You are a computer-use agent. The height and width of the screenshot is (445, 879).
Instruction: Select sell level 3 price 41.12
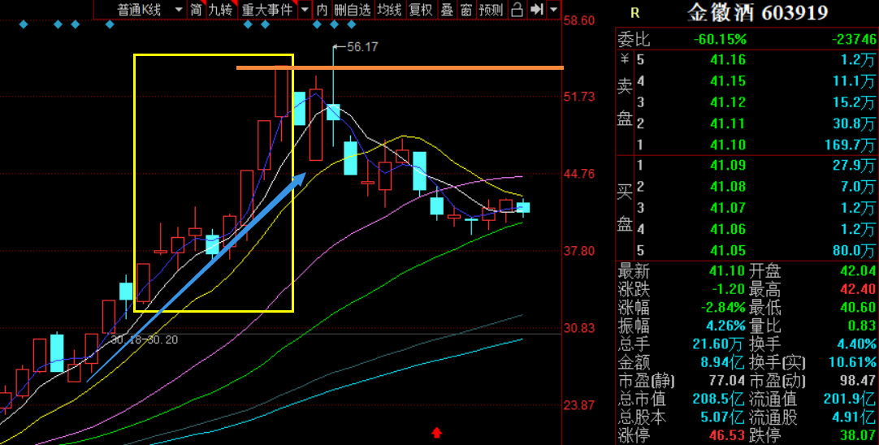pos(730,102)
